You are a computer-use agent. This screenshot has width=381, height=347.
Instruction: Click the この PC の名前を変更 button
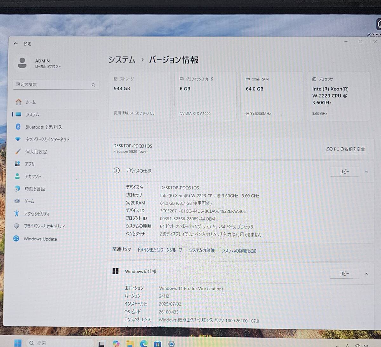[x=345, y=149]
